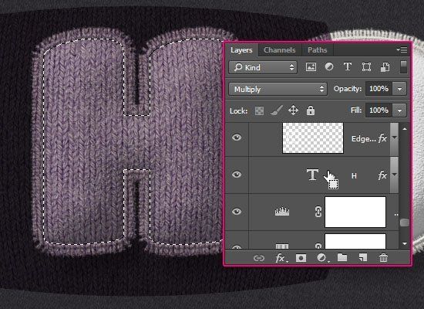Create new fill or adjustment layer

coord(321,258)
